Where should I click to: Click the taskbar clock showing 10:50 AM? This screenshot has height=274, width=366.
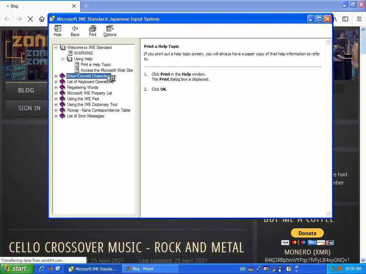(353, 269)
